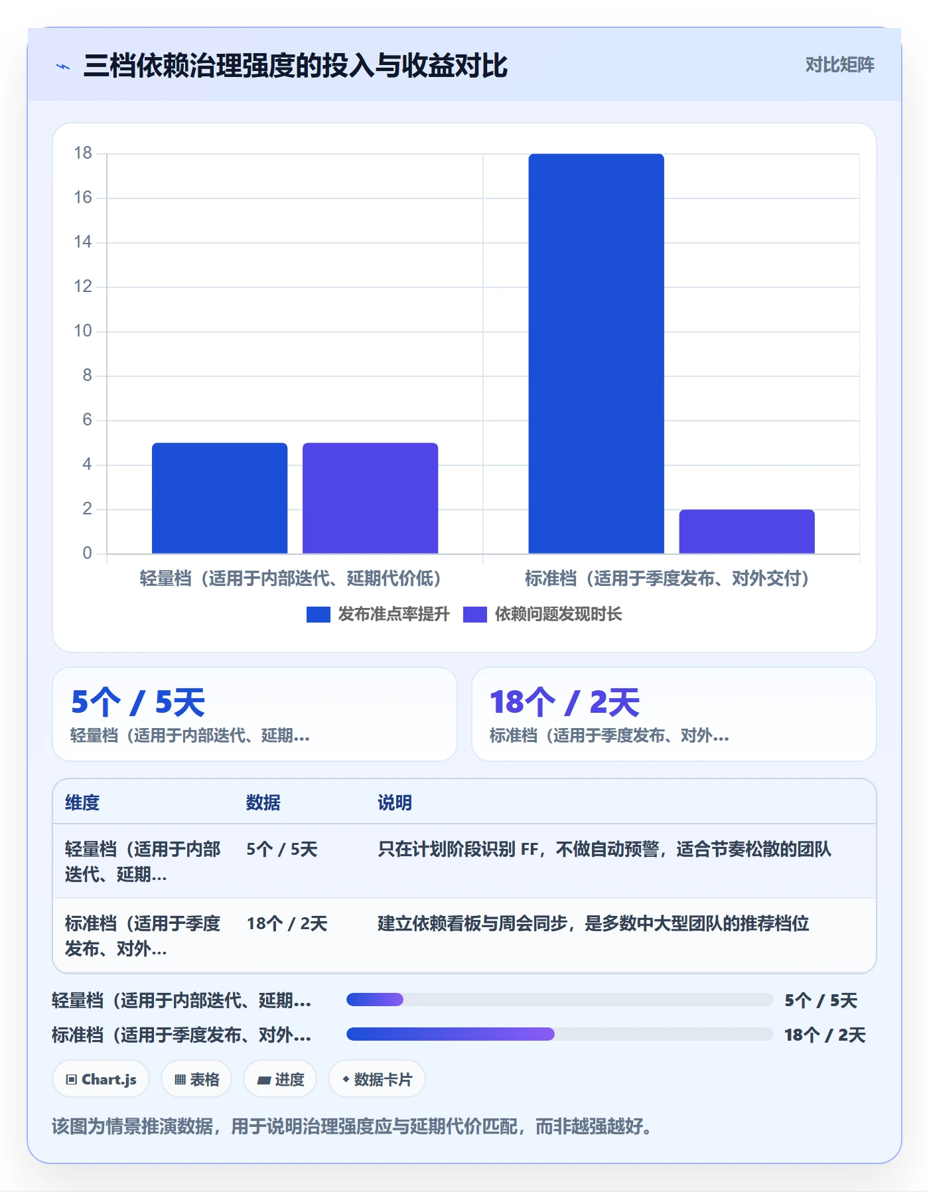Click the 对比矩阵 label in header
Image resolution: width=929 pixels, height=1192 pixels.
click(x=839, y=65)
